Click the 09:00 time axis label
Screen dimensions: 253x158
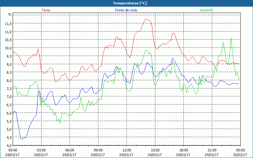98,150
